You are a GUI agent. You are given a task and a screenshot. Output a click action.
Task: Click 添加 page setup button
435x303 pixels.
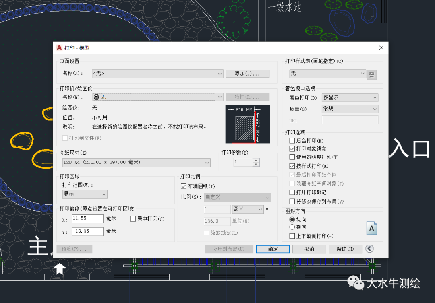click(247, 74)
